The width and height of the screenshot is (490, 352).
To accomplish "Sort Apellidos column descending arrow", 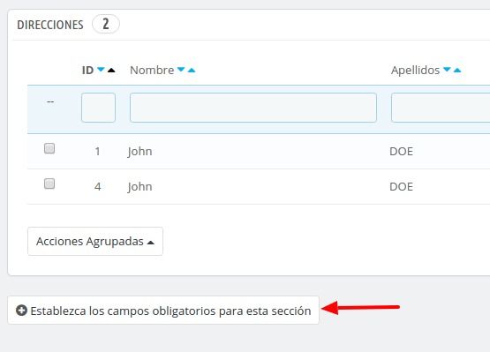I will pos(447,70).
